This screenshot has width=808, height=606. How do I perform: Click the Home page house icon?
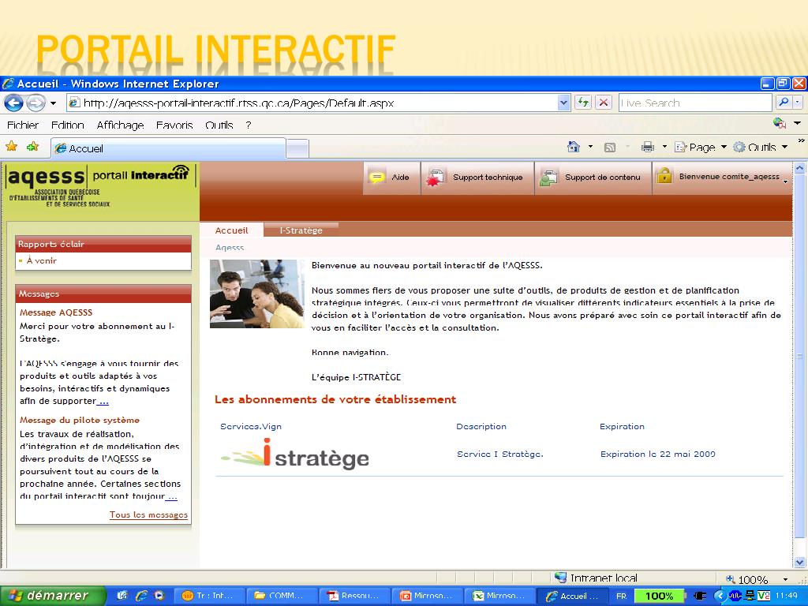point(574,148)
